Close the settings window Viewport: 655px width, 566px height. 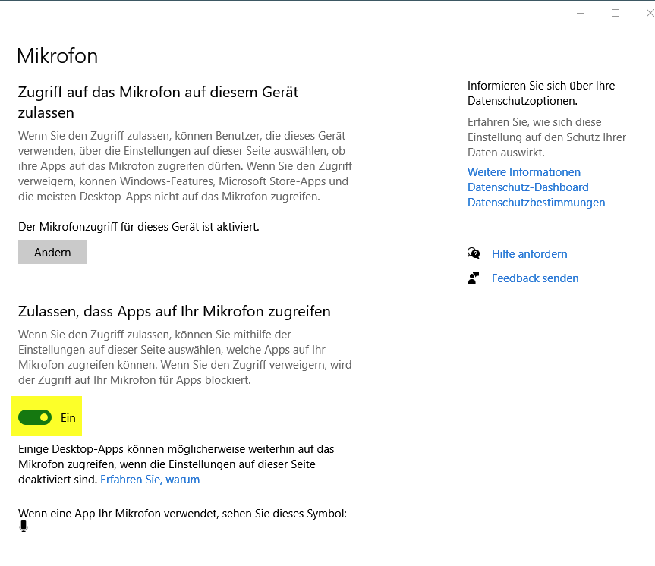pos(650,14)
